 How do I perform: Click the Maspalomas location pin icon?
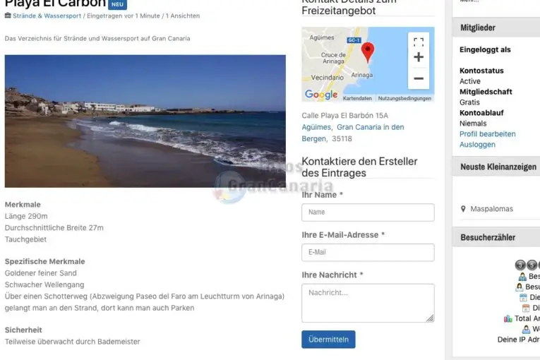(x=463, y=209)
